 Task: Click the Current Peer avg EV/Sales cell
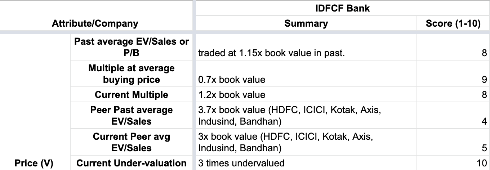pyautogui.click(x=131, y=142)
